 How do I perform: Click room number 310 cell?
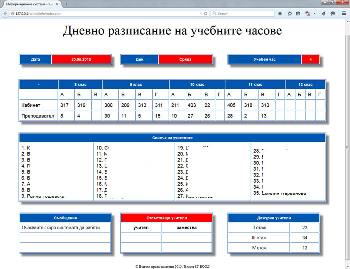pos(267,105)
